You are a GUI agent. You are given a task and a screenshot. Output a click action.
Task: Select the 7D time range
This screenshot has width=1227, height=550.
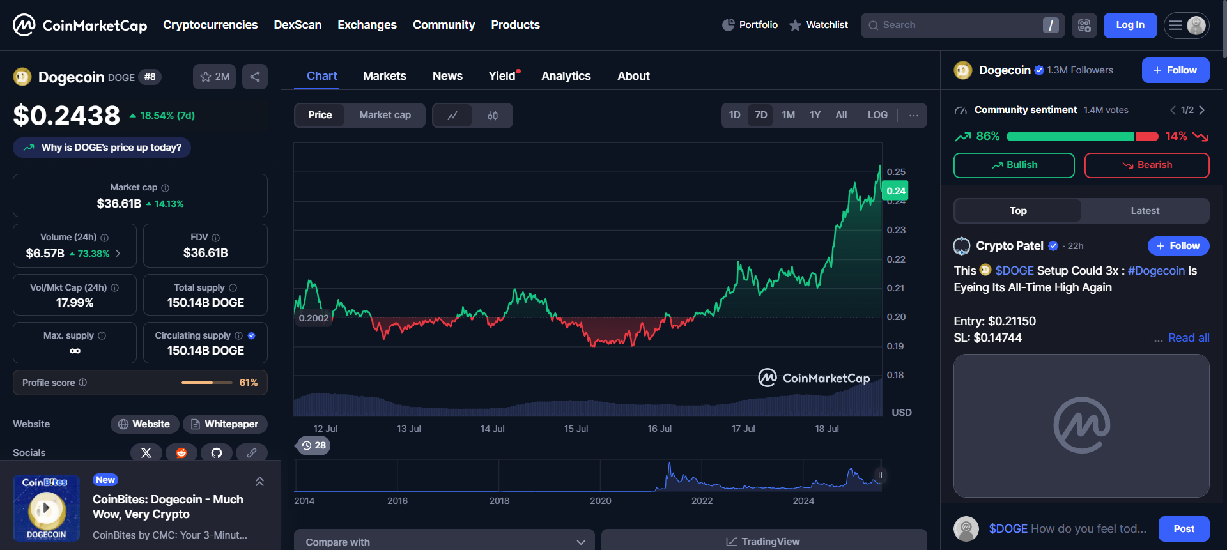point(760,116)
